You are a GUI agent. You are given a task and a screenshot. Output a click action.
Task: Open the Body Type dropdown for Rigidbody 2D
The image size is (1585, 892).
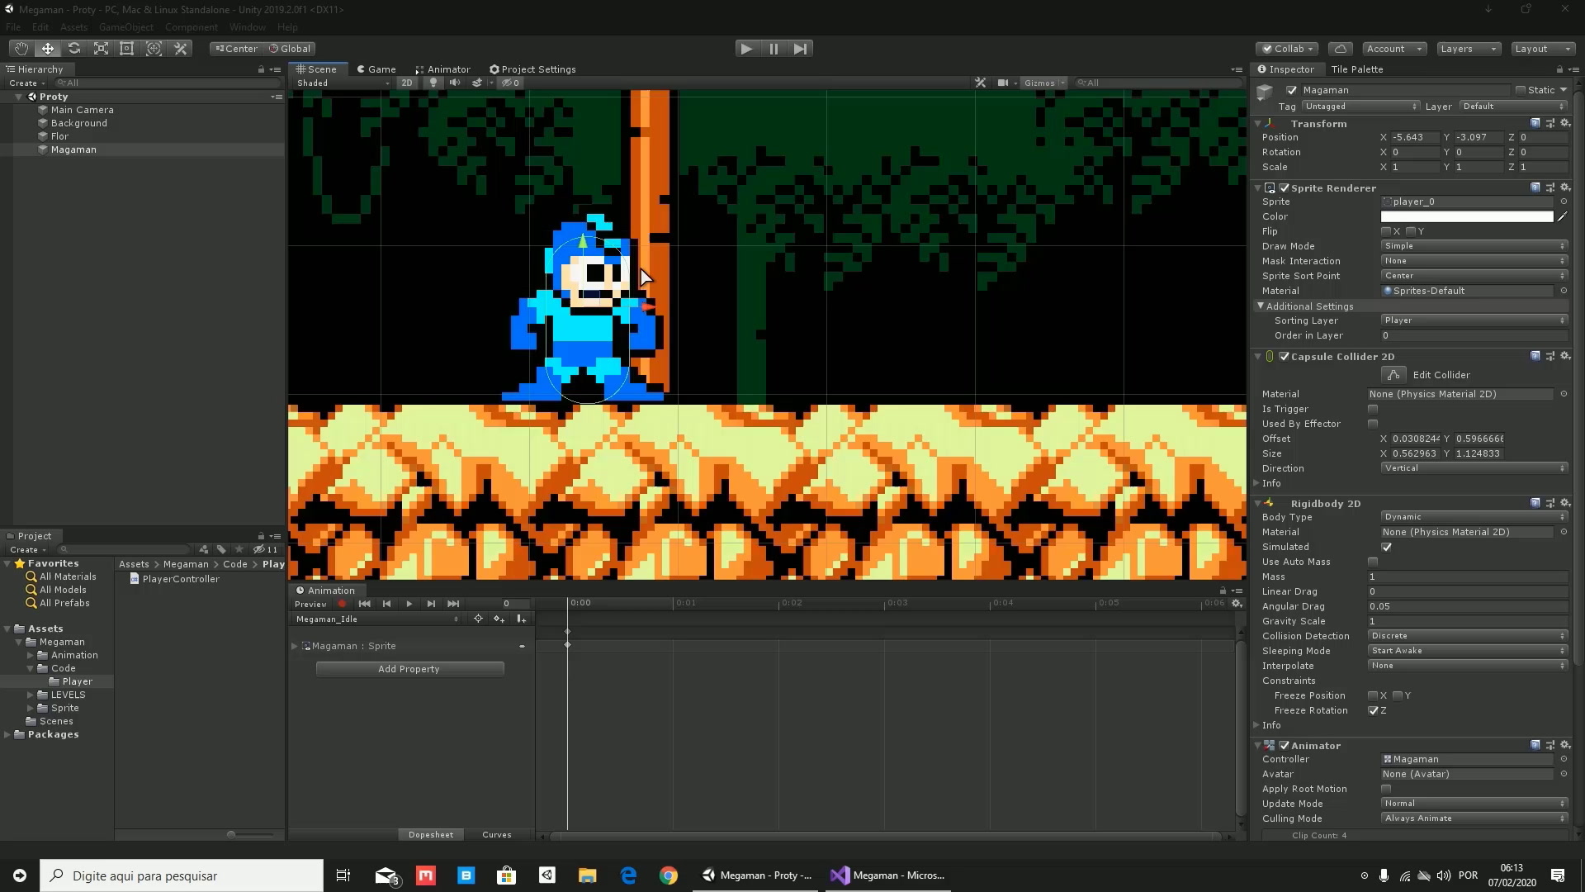1469,516
